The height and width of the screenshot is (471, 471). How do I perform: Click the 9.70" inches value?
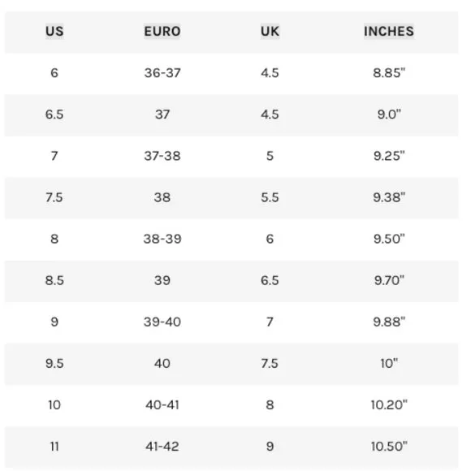[389, 280]
